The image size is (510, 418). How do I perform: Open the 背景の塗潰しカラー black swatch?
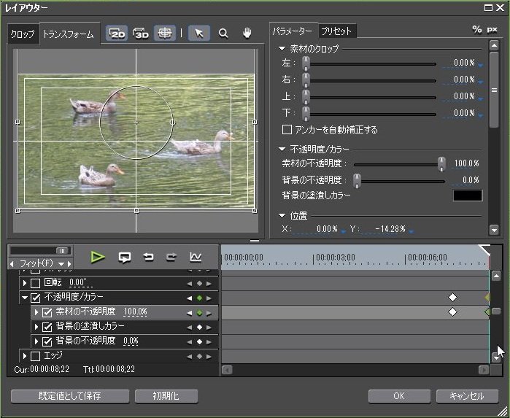pyautogui.click(x=468, y=196)
